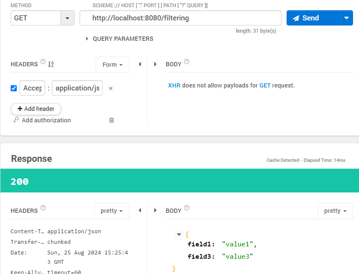Image resolution: width=359 pixels, height=274 pixels.
Task: Click the request body help icon
Action: point(187,62)
